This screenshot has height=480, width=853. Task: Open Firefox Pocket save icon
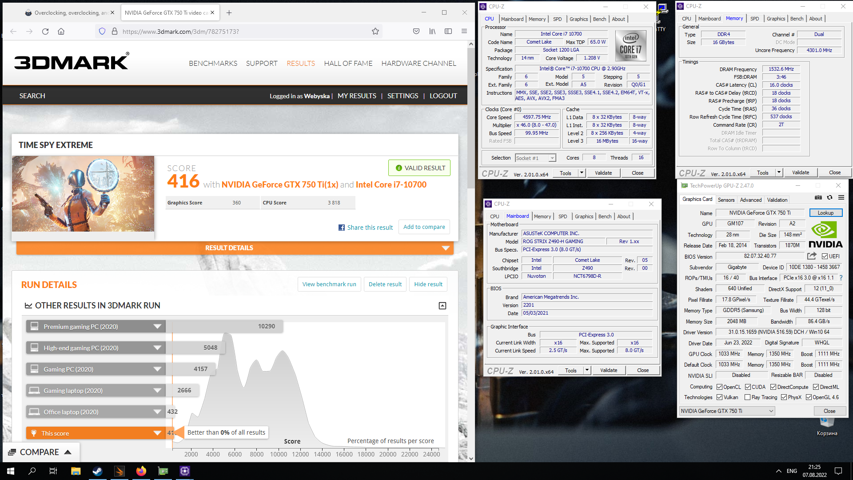pyautogui.click(x=416, y=31)
